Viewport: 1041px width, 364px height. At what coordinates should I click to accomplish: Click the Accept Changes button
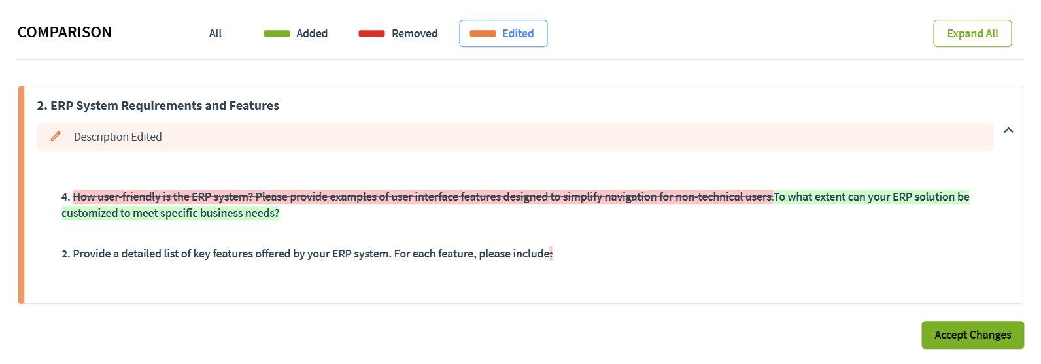pos(972,335)
